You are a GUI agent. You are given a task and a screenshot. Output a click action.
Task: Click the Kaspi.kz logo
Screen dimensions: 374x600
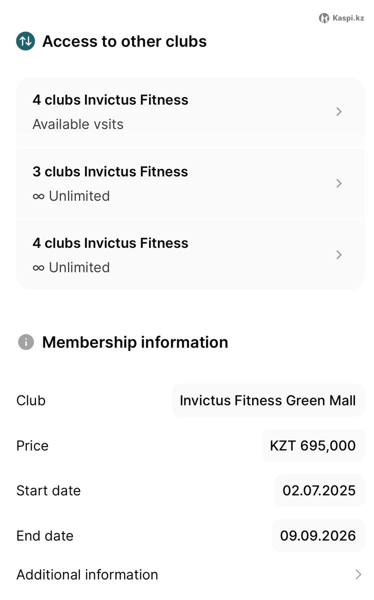click(x=342, y=18)
